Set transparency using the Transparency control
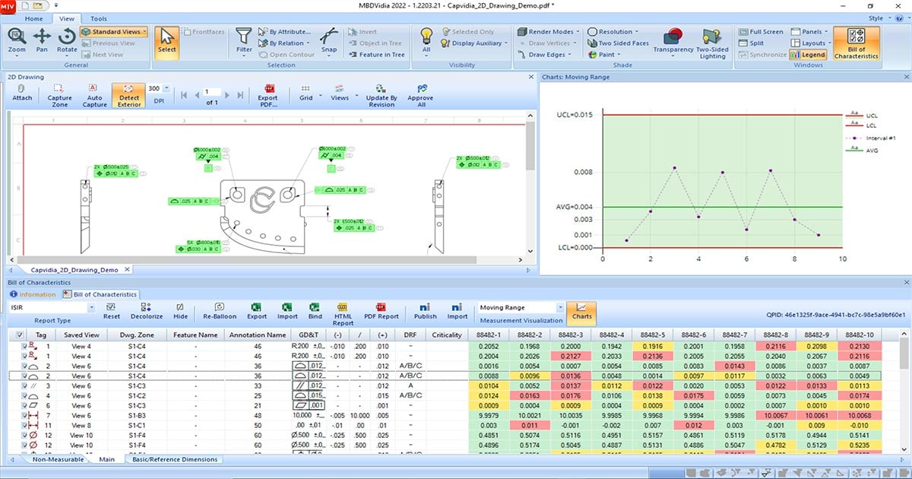 [673, 42]
